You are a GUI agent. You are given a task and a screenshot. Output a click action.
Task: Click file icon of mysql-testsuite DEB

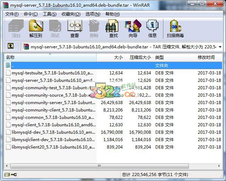pos(8,73)
